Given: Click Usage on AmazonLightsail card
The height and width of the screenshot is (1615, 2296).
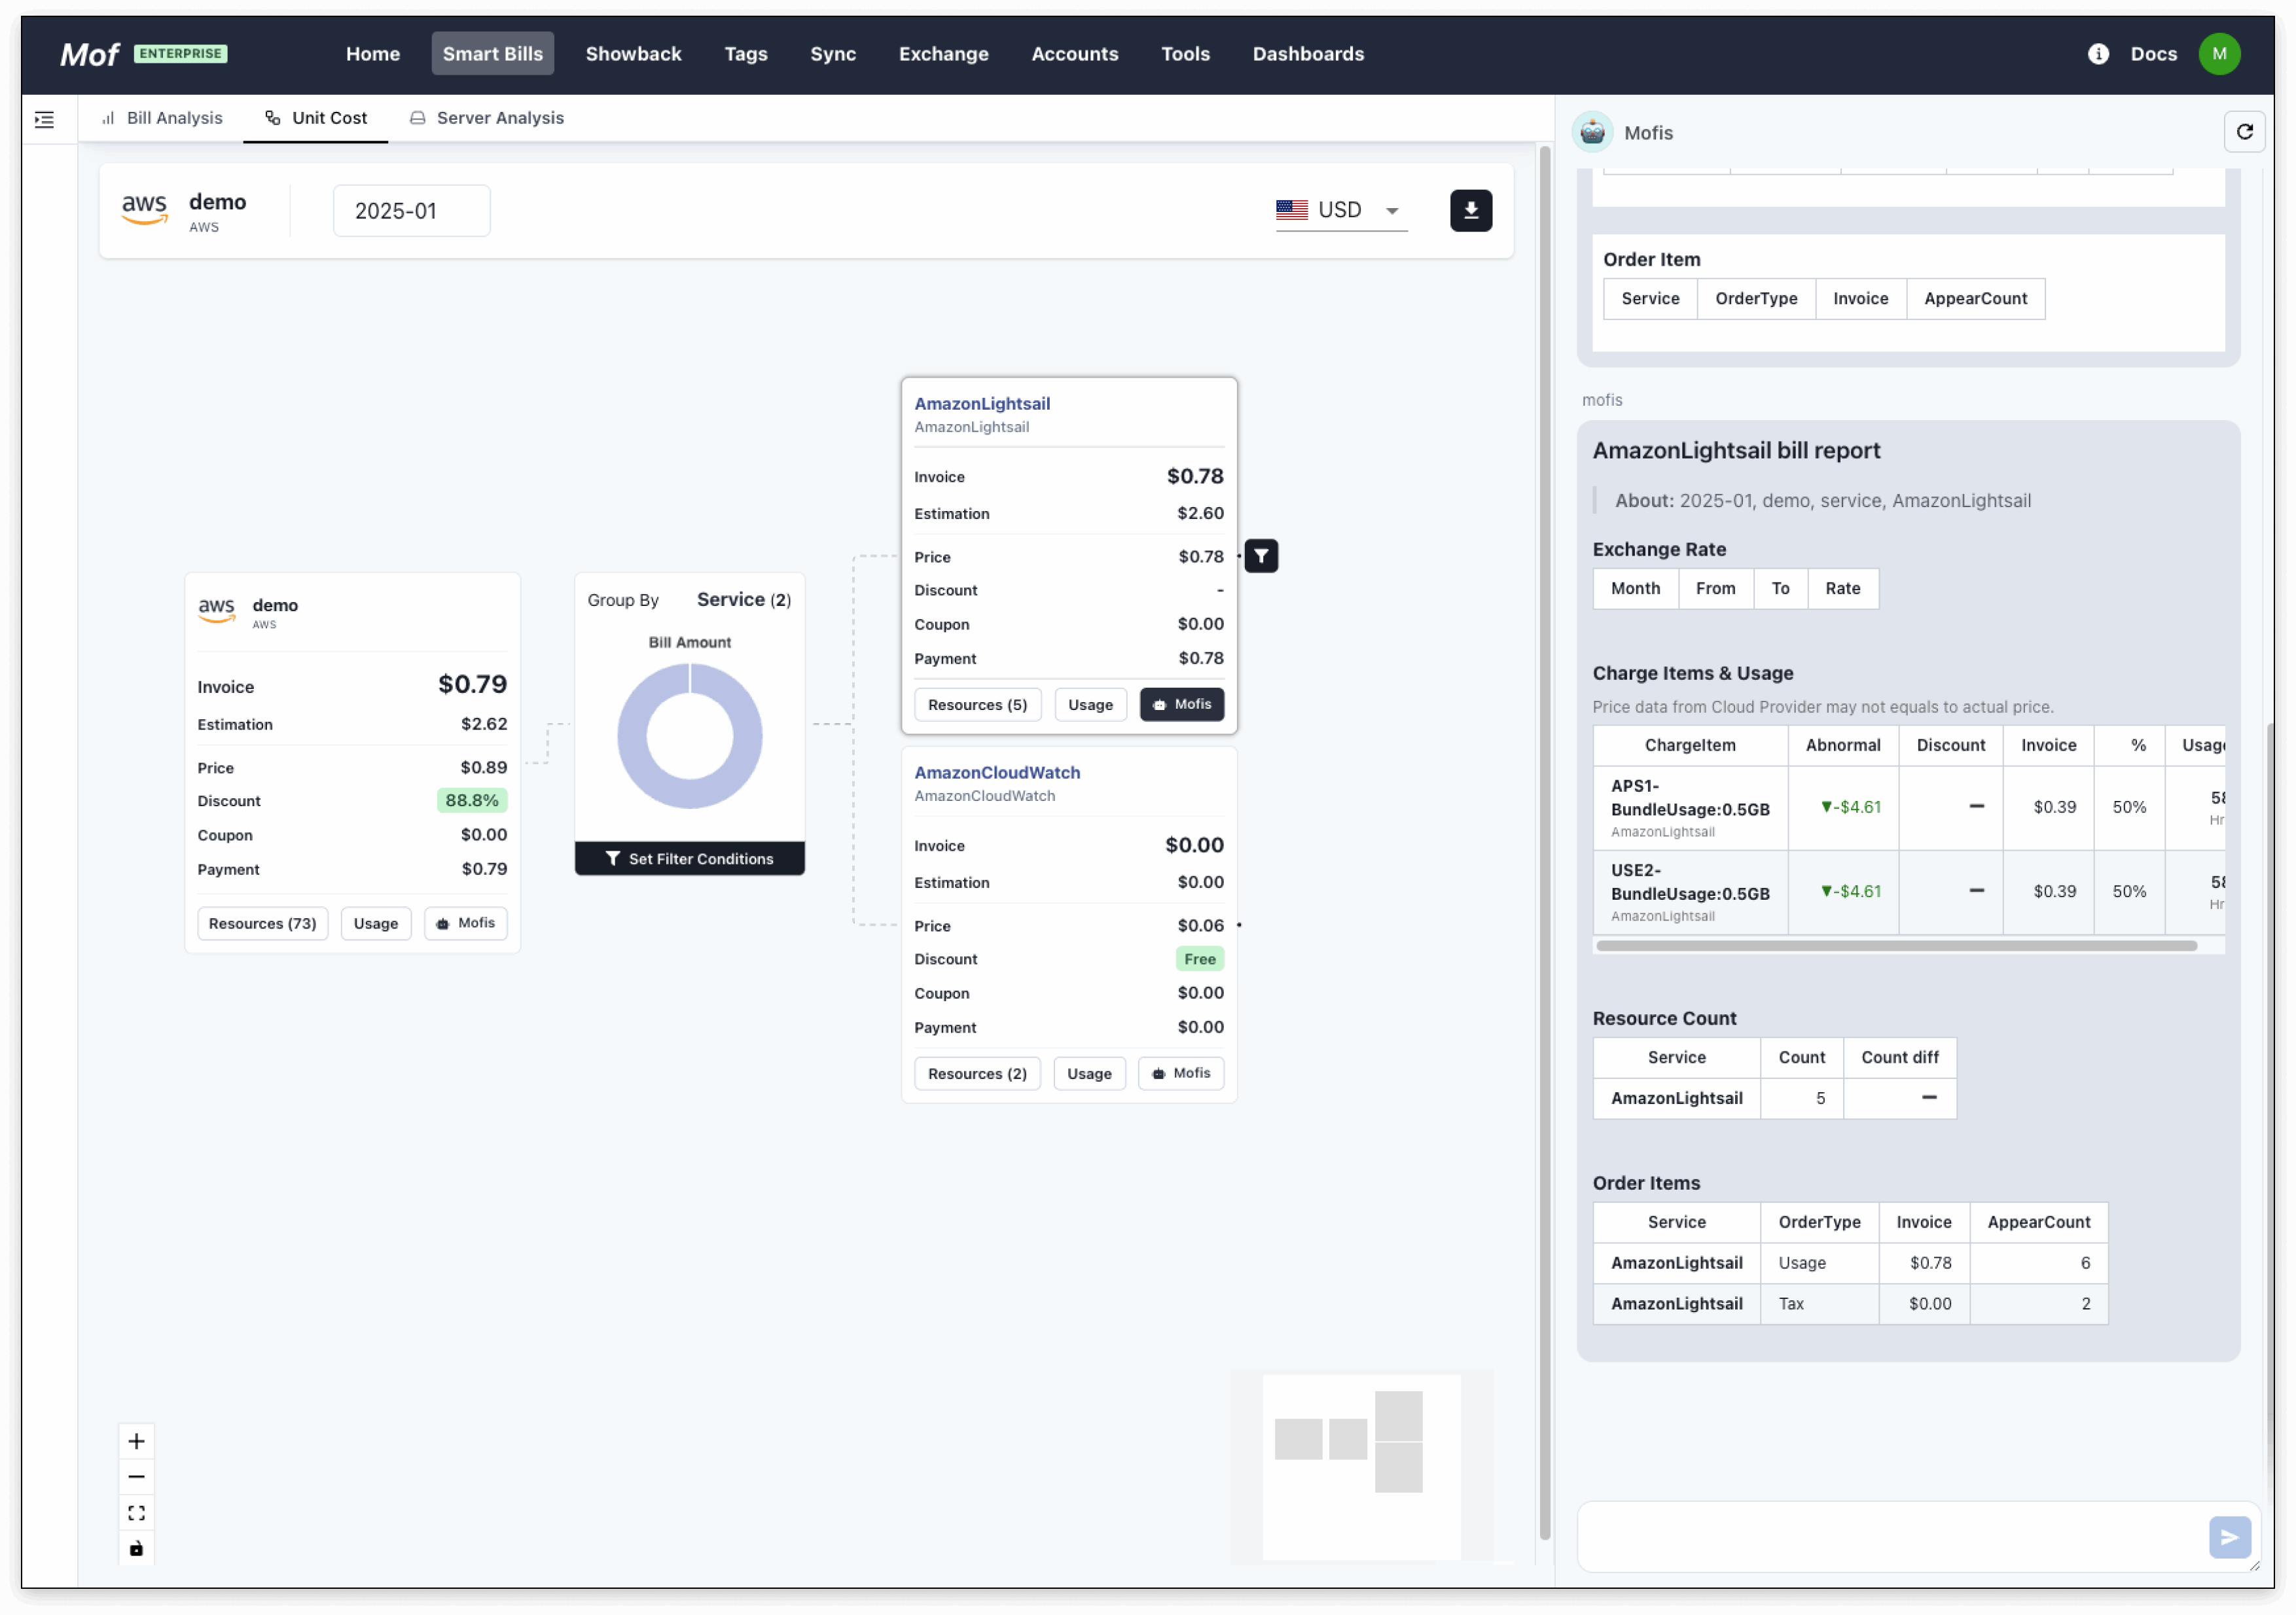Looking at the screenshot, I should [1090, 705].
